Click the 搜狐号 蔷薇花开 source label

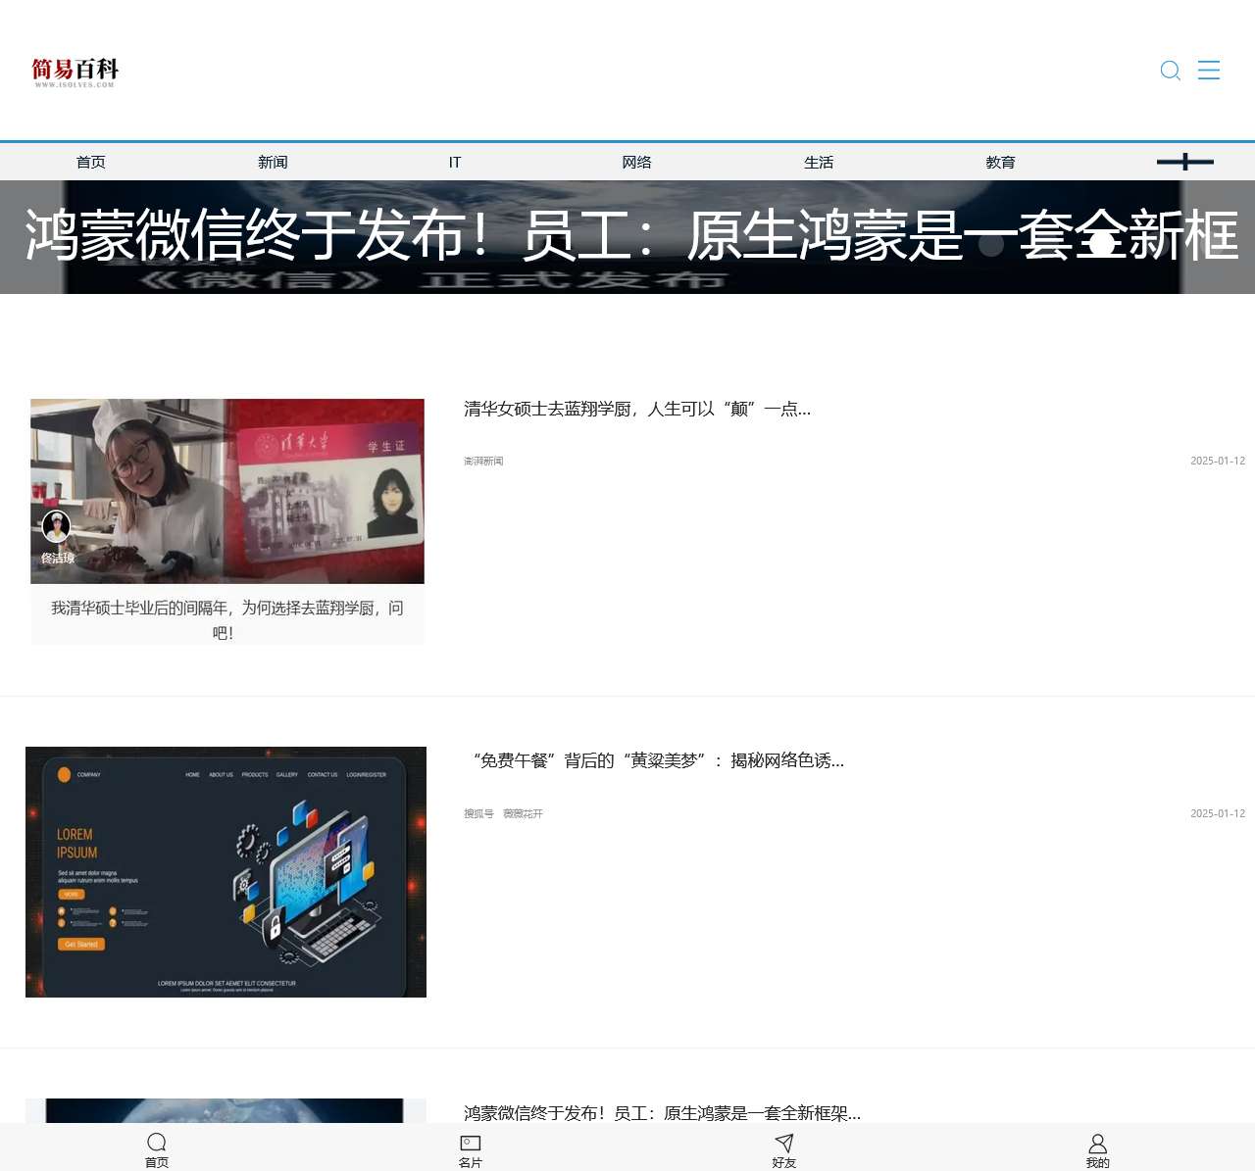tap(503, 813)
